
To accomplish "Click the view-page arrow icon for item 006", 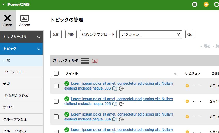I will pos(121,88).
